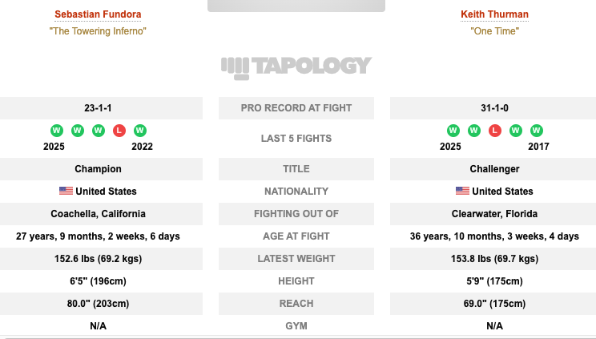The height and width of the screenshot is (339, 596).
Task: Click Fundora's 2022 win result icon
Action: click(140, 131)
